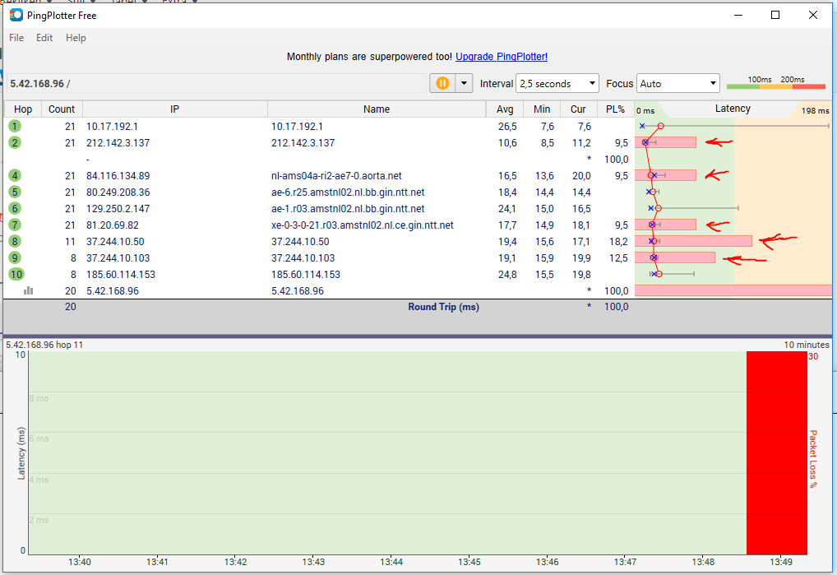Image resolution: width=837 pixels, height=575 pixels.
Task: Click the Cur column header
Action: (578, 109)
